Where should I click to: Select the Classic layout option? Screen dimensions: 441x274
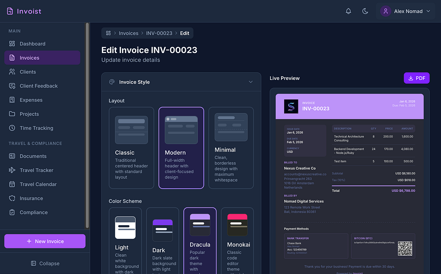(x=131, y=148)
